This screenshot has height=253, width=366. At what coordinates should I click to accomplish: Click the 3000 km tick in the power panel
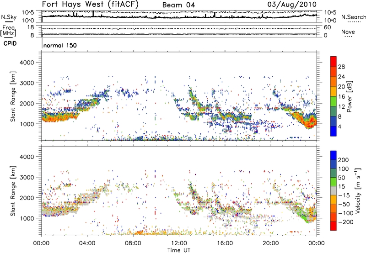[27, 83]
